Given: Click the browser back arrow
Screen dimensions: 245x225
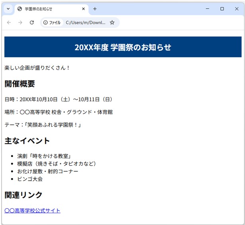Looking at the screenshot, I should [x=9, y=23].
